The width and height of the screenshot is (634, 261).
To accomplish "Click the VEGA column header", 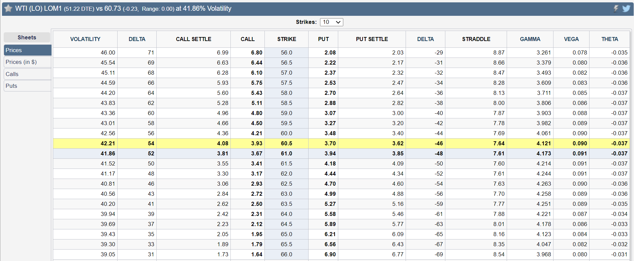I will [x=571, y=39].
